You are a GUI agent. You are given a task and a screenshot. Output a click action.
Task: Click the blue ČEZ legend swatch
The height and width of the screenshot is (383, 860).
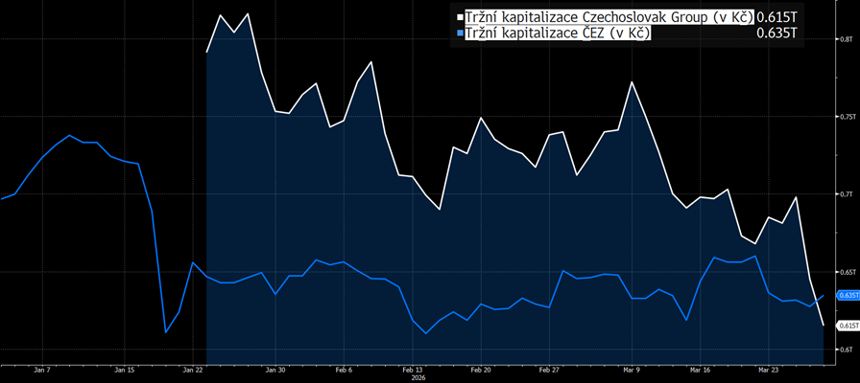click(460, 34)
